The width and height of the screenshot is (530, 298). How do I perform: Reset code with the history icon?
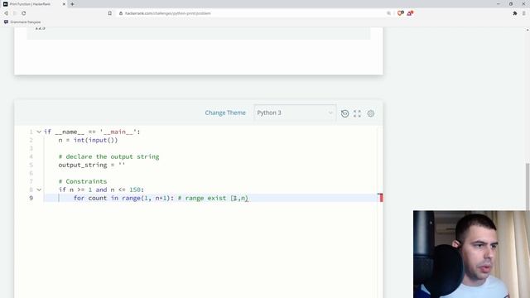(344, 113)
